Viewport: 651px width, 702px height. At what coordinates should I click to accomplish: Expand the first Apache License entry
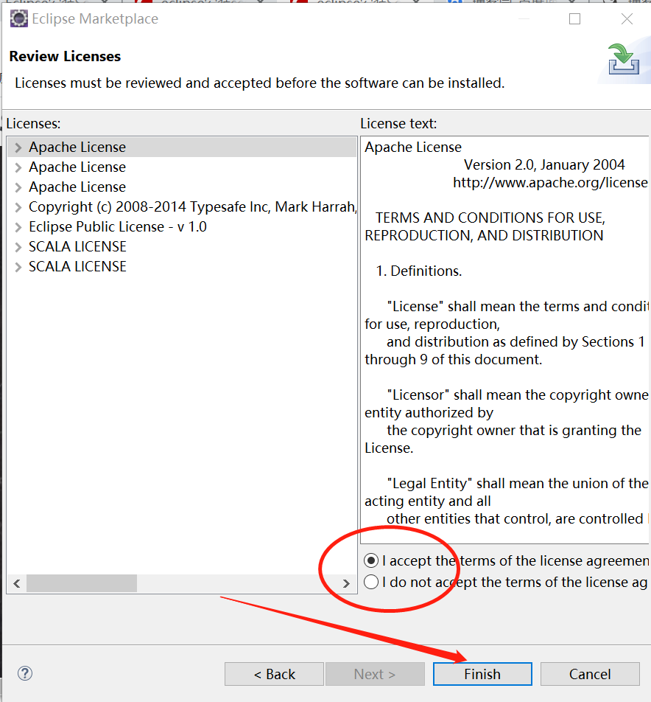pos(18,147)
